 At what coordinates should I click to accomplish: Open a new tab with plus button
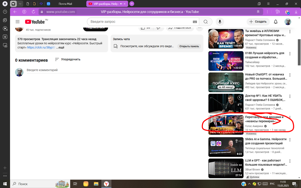132,4
